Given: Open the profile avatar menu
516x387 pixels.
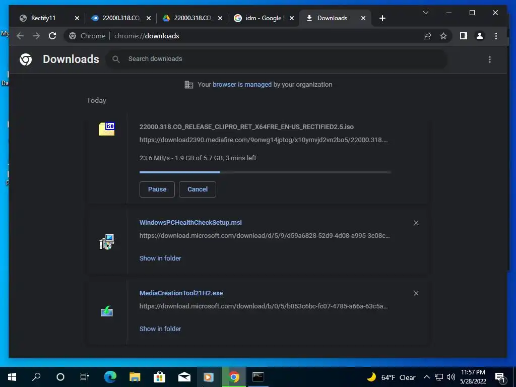Looking at the screenshot, I should [480, 36].
